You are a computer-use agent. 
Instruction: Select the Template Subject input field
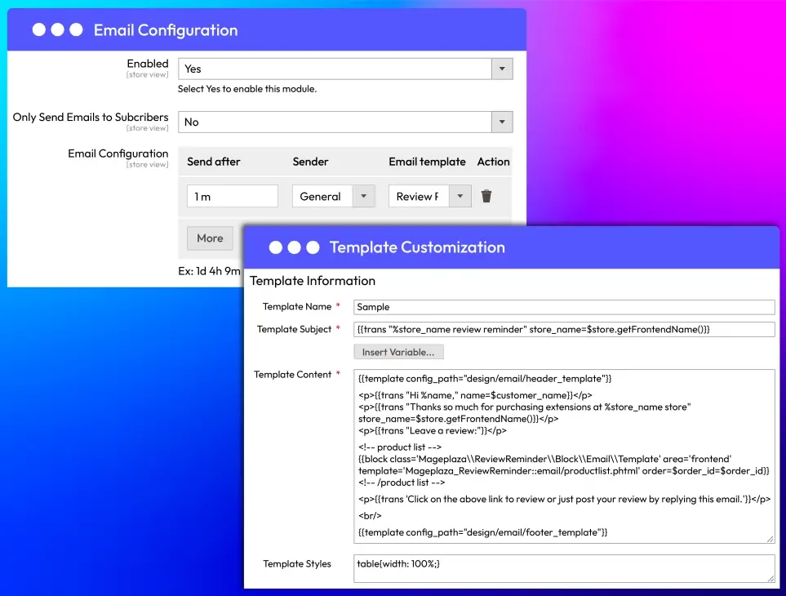[x=563, y=329]
